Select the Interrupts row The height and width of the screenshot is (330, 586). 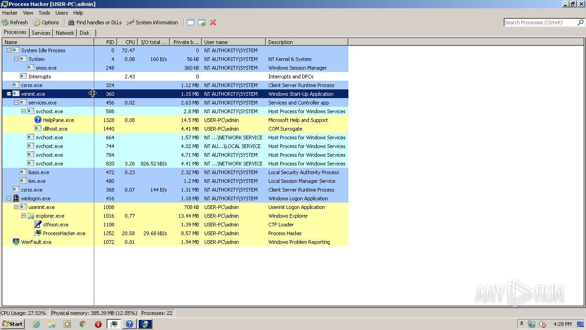click(x=175, y=77)
